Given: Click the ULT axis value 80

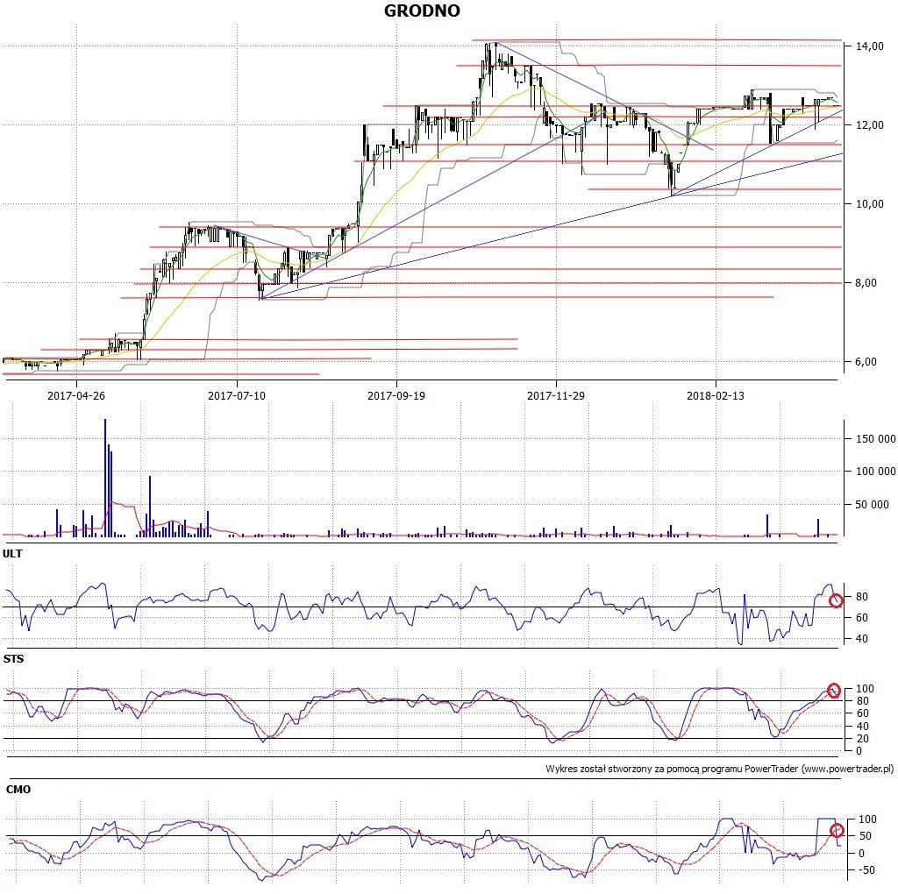Looking at the screenshot, I should (862, 597).
